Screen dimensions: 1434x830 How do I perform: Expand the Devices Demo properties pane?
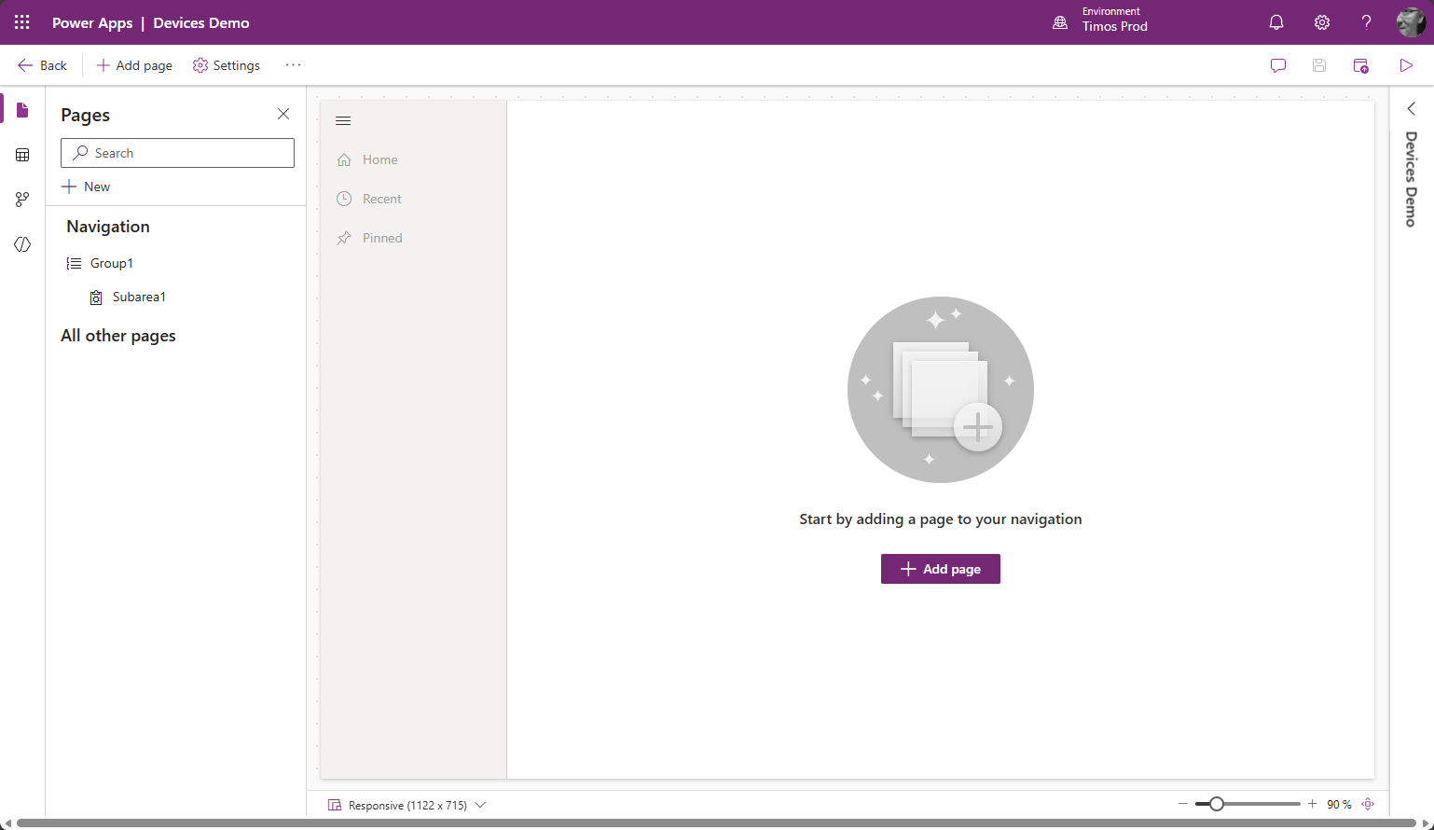click(x=1412, y=109)
